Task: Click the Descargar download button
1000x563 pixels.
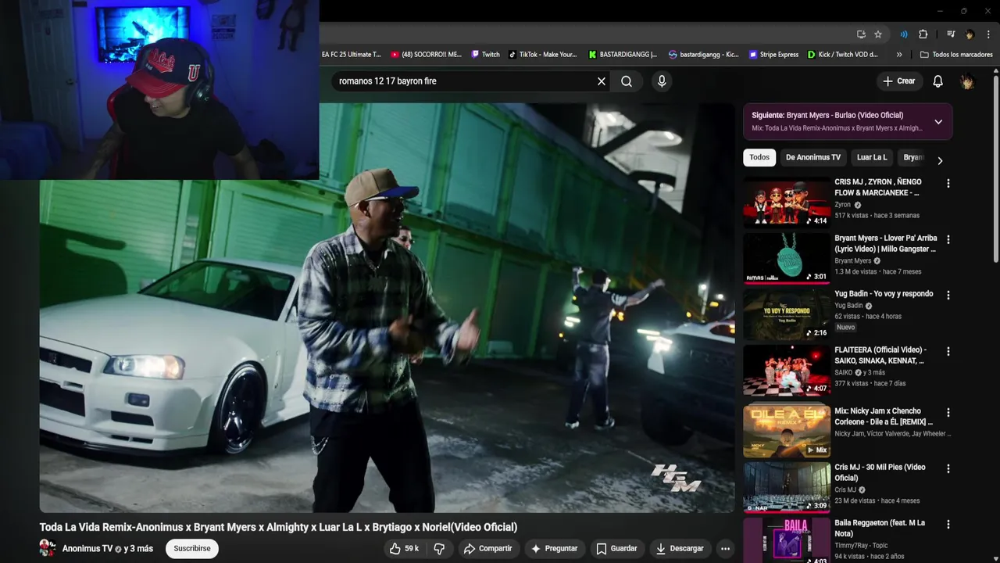Action: 680,549
